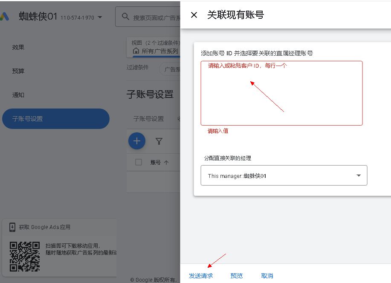Click the 预览 button
This screenshot has width=391, height=283.
pyautogui.click(x=237, y=276)
